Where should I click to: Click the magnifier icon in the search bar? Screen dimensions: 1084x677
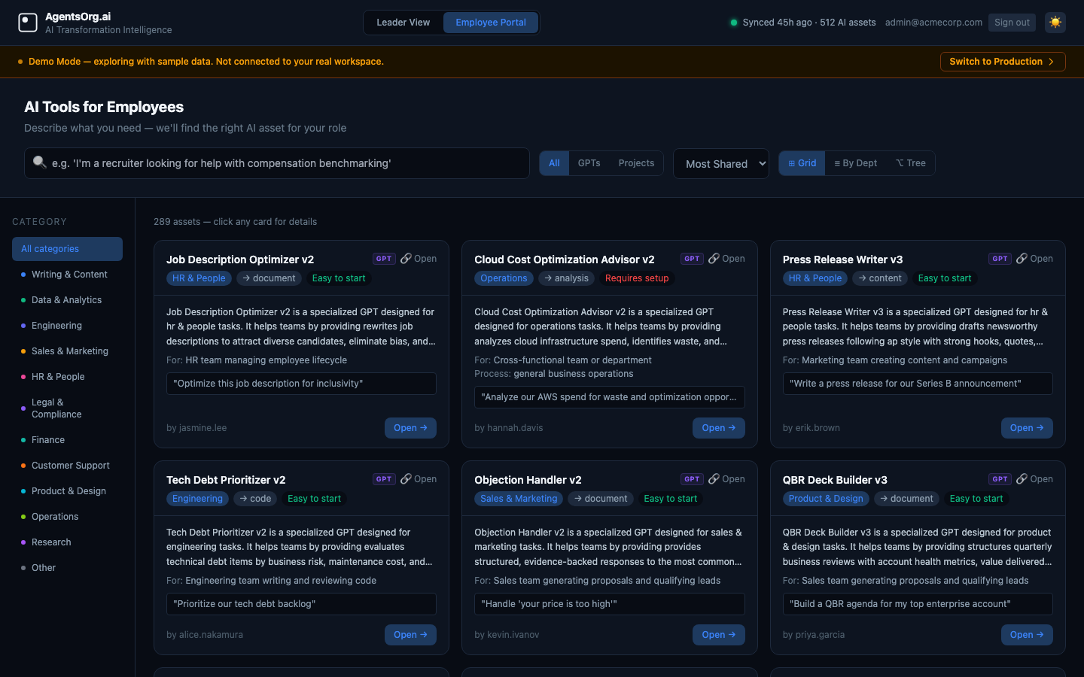click(x=39, y=162)
